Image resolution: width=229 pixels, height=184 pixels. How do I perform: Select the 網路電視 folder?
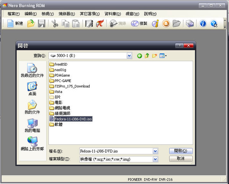(60, 108)
